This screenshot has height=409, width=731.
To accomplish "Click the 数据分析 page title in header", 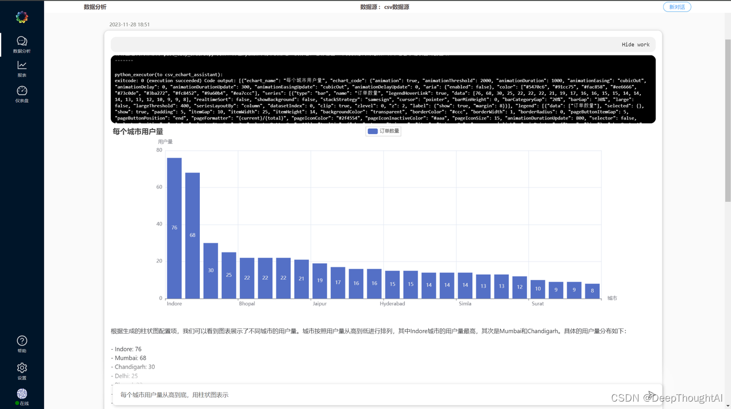I will click(95, 7).
